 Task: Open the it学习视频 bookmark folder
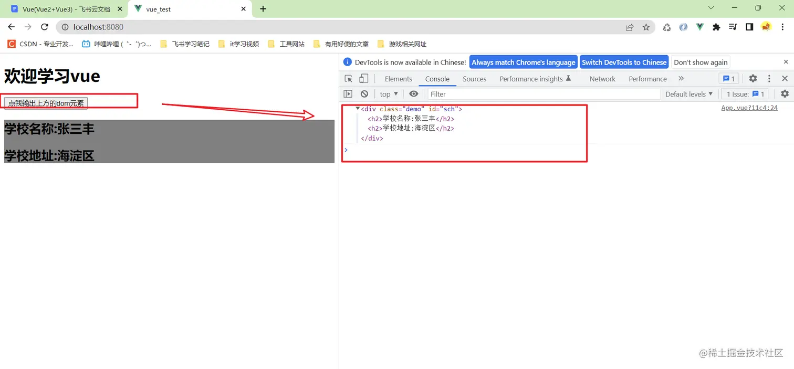(x=239, y=44)
